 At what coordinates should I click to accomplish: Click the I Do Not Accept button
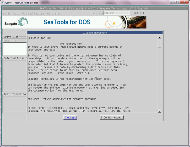coord(112,117)
